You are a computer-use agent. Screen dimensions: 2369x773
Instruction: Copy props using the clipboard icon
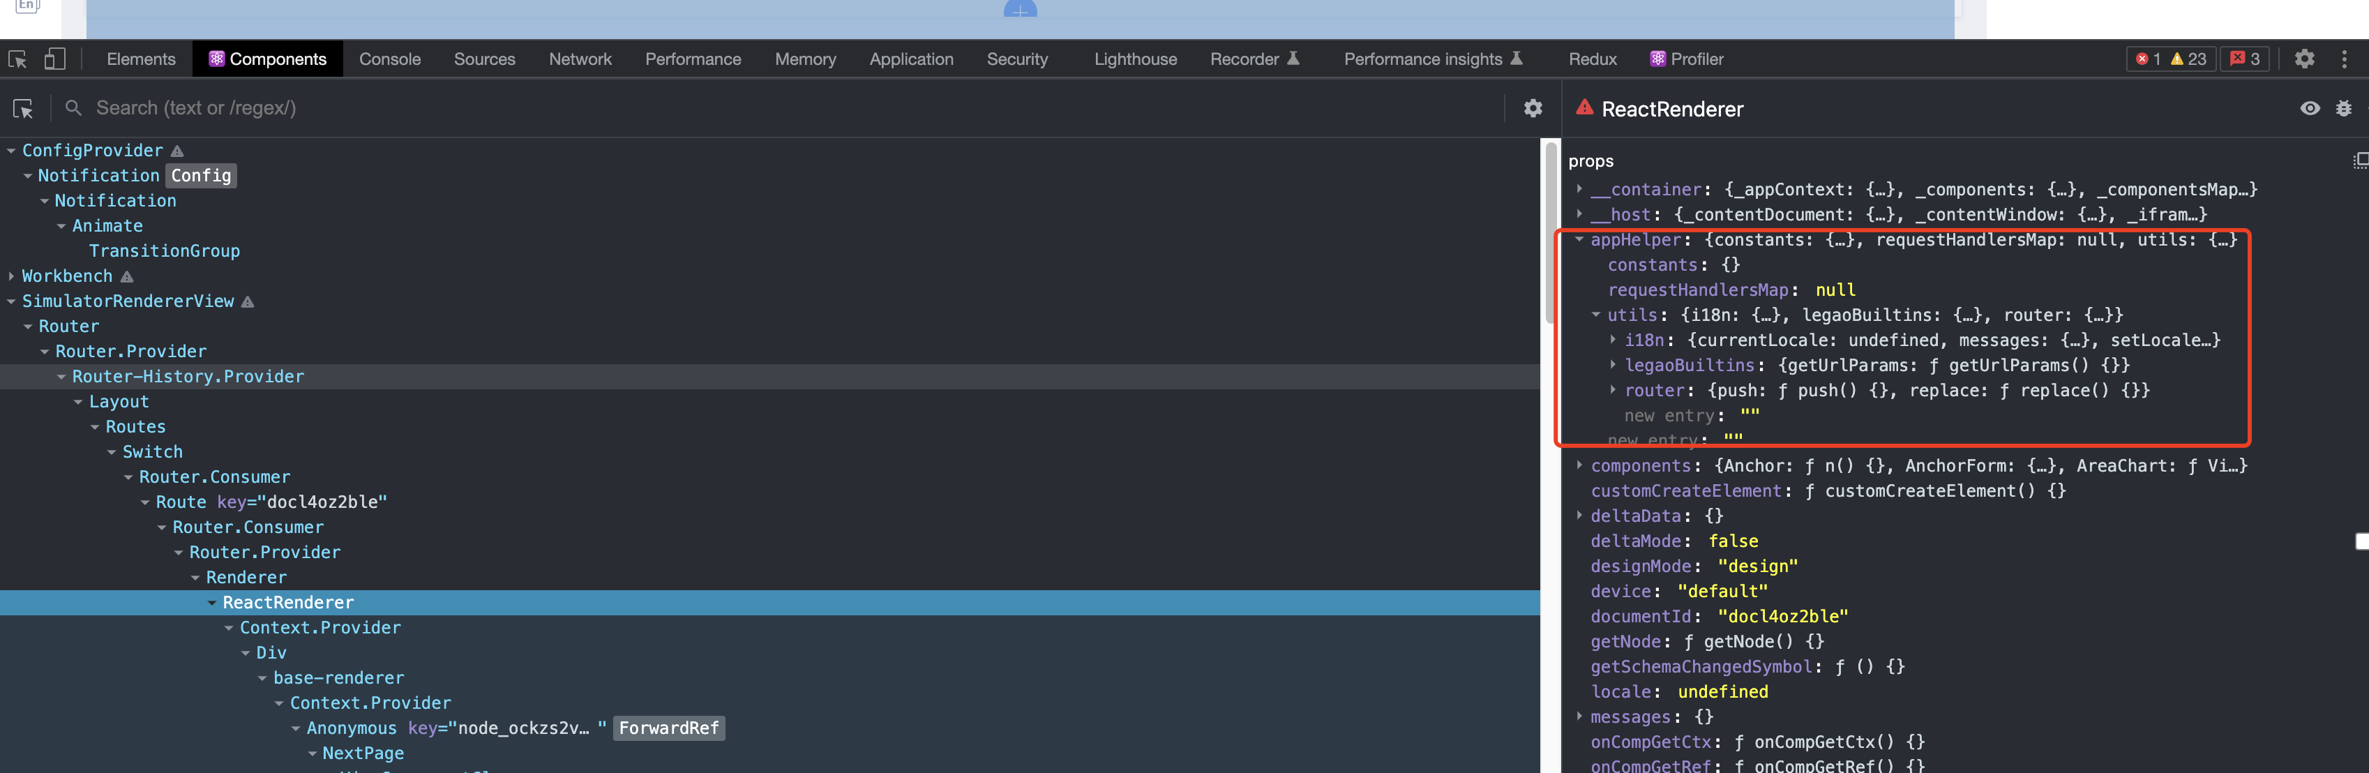click(2360, 161)
